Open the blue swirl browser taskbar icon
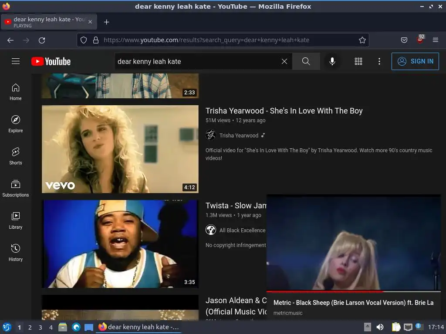 (x=76, y=327)
